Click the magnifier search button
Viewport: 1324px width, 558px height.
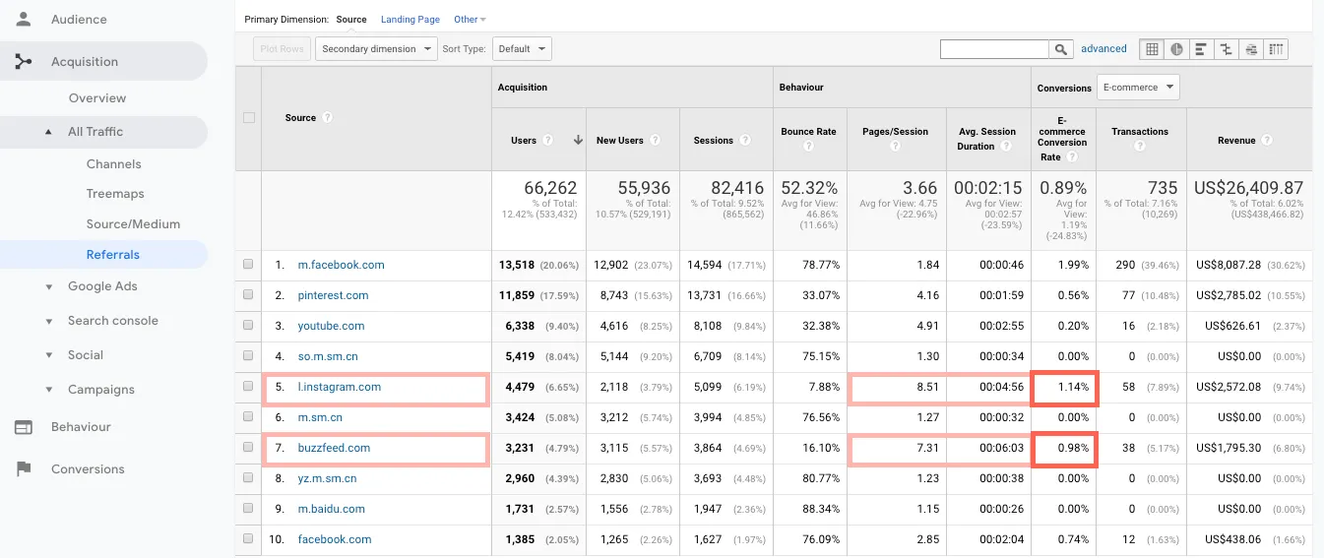click(1061, 49)
